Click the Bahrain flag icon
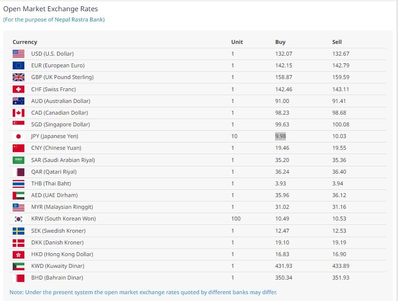Screen dimensions: 398x301 click(x=19, y=278)
